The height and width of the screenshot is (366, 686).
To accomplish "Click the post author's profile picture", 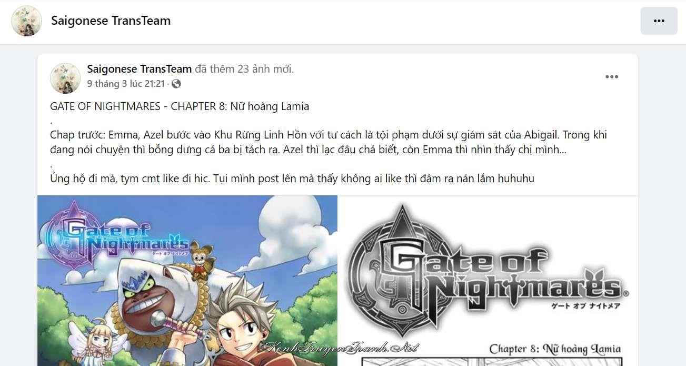I will (65, 77).
